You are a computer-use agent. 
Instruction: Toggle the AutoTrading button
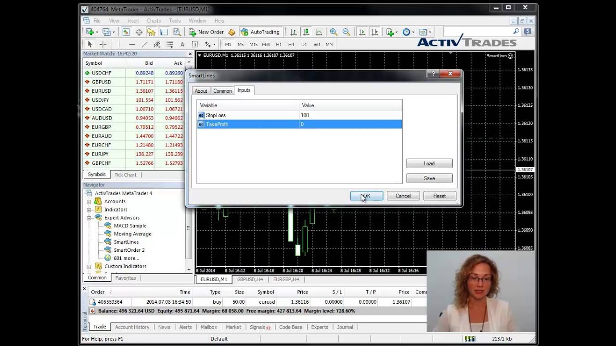click(260, 32)
